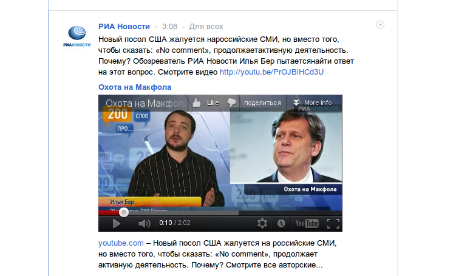The height and width of the screenshot is (276, 473).
Task: Open post options dropdown arrow
Action: point(380,25)
